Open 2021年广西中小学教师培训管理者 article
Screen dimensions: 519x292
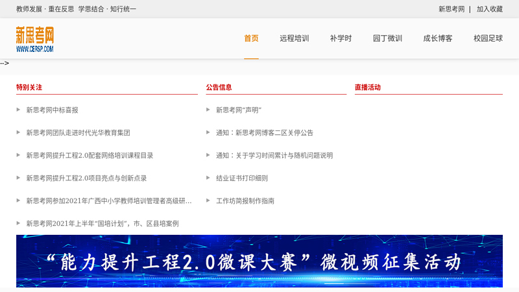point(109,201)
